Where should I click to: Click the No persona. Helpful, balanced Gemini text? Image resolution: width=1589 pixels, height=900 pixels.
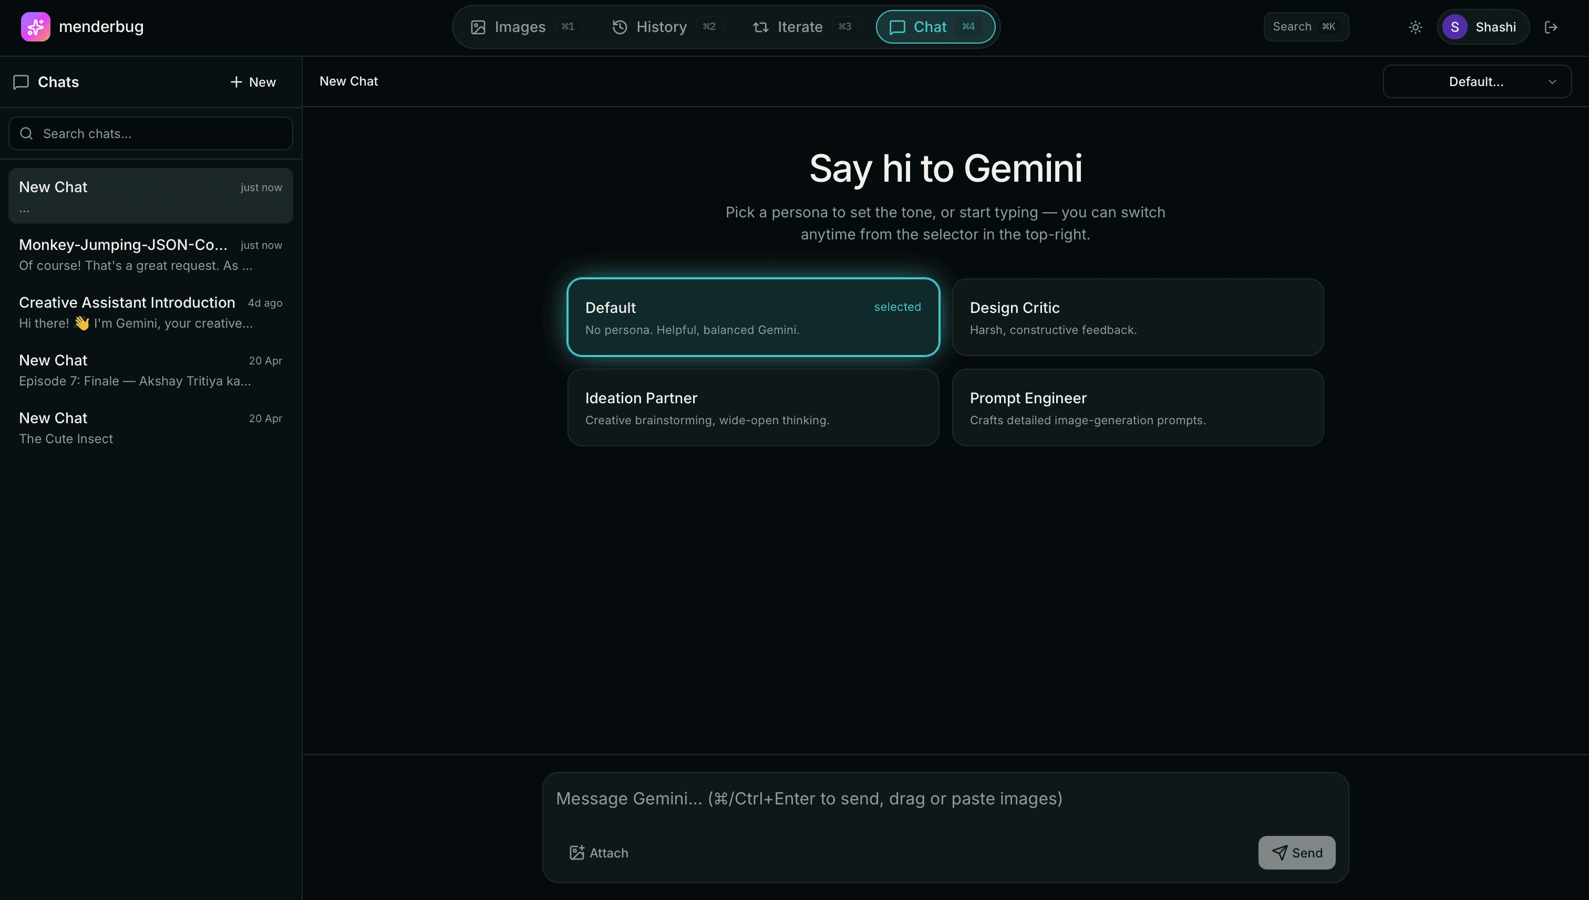pyautogui.click(x=692, y=330)
